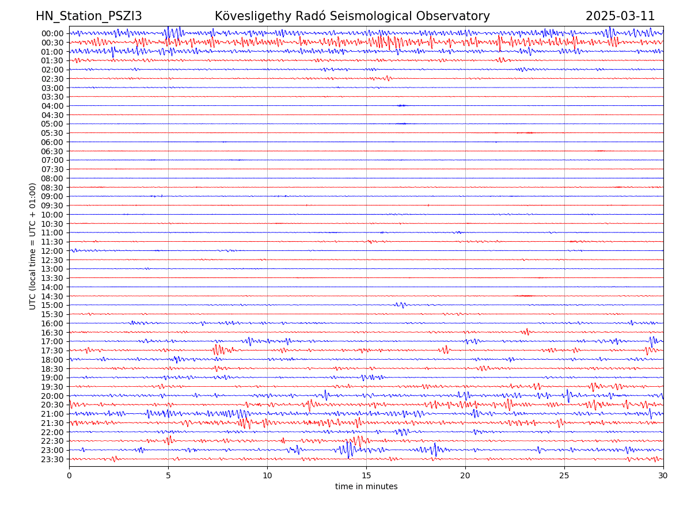Select the 12:00 row time label
Image resolution: width=691 pixels, height=518 pixels.
(x=52, y=251)
